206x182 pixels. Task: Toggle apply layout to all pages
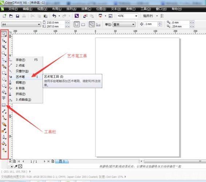tap(92, 24)
